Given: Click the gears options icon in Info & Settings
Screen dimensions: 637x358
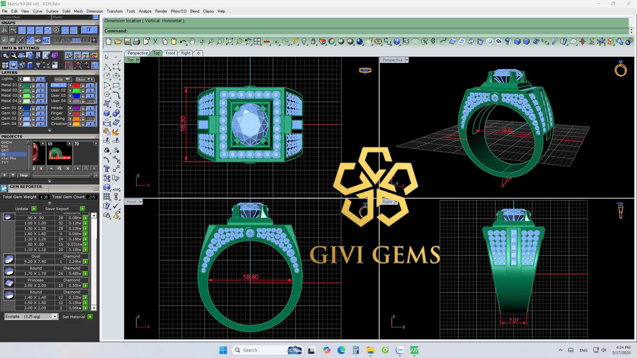Looking at the screenshot, I should coord(5,55).
